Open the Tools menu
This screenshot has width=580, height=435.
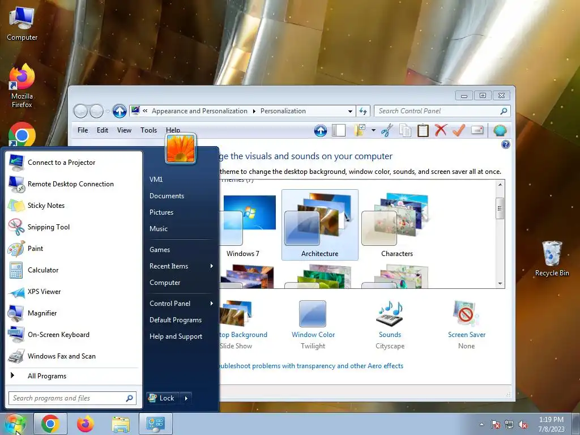pyautogui.click(x=148, y=130)
